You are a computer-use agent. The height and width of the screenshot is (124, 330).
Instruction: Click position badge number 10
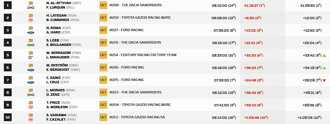(x=8, y=117)
